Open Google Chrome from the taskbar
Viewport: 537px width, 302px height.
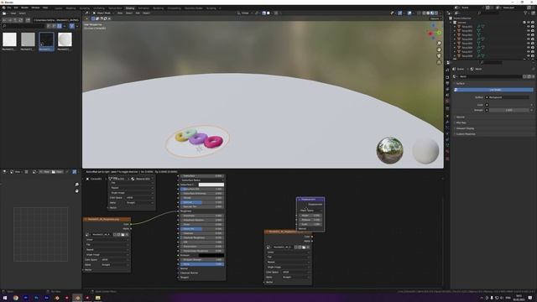[15, 298]
